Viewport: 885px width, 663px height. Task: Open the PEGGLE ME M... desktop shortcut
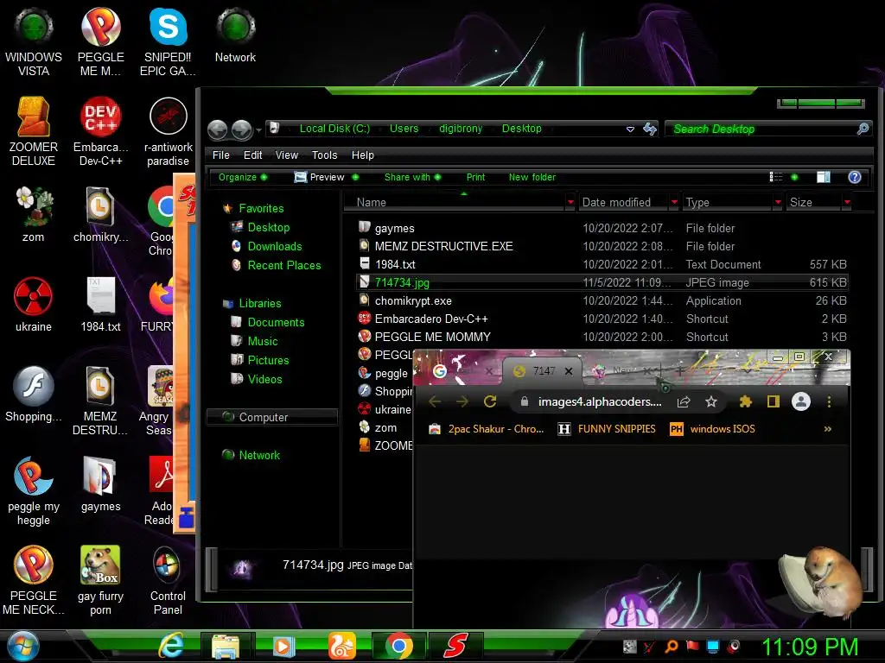(100, 42)
